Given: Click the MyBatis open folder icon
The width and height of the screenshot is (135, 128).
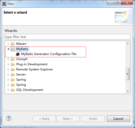Looking at the screenshot, I should [13, 49].
